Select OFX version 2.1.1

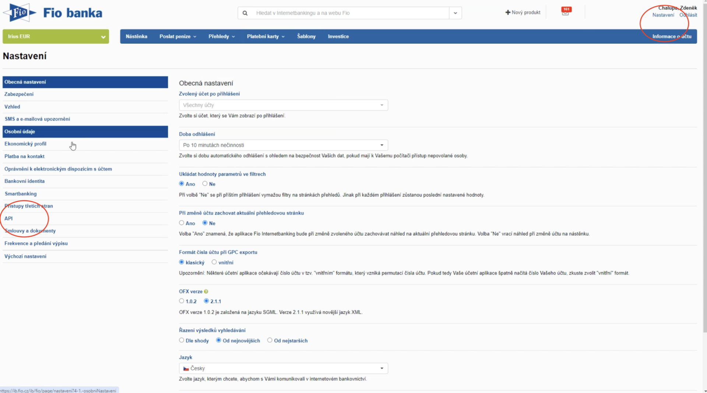(x=206, y=301)
